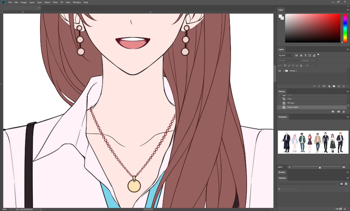Open the Image menu
This screenshot has width=350, height=211.
coord(24,2)
